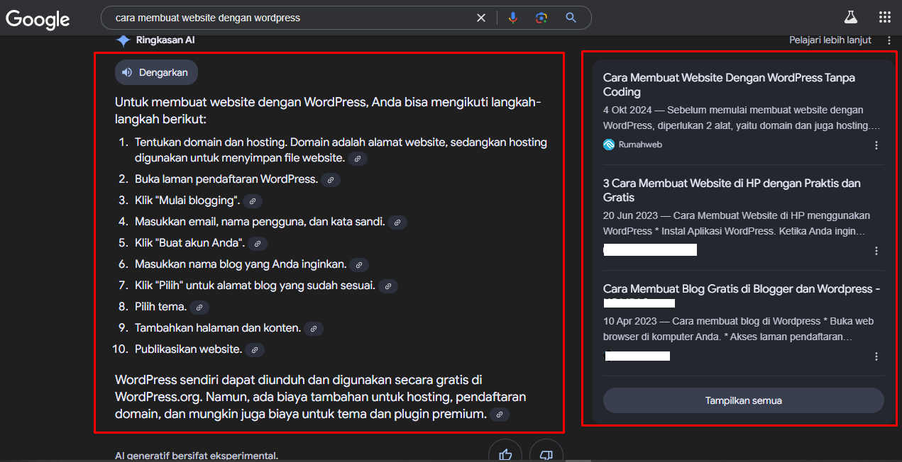Image resolution: width=902 pixels, height=462 pixels.
Task: Open three-dot menu of the Blog Gratis result
Action: pyautogui.click(x=876, y=356)
